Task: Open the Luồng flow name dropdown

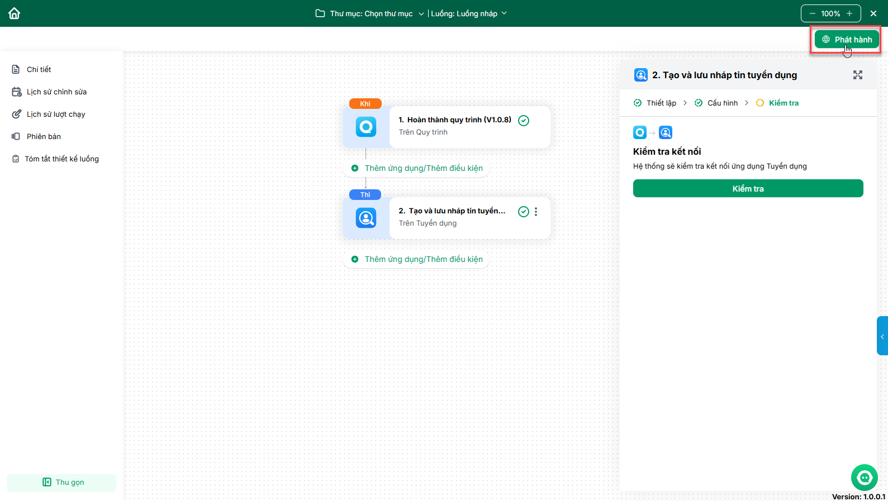Action: pyautogui.click(x=468, y=13)
